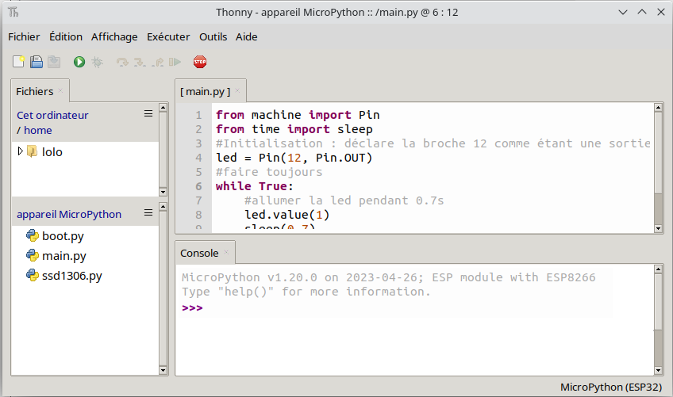Click the home path link

38,130
